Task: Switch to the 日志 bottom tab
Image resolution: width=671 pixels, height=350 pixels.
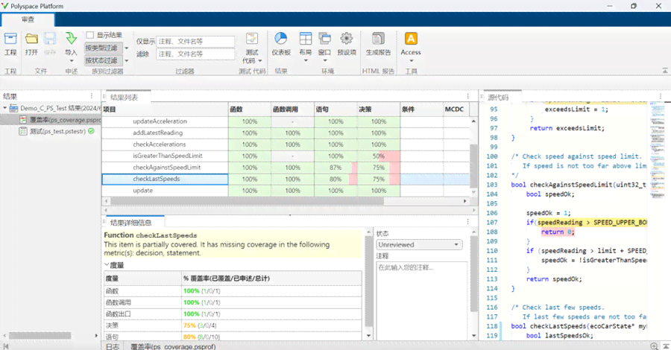Action: pyautogui.click(x=113, y=346)
